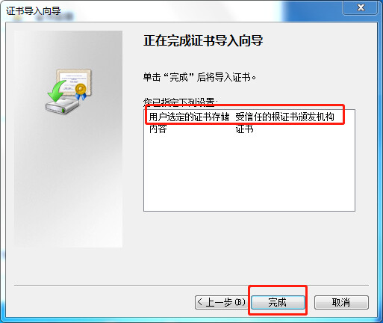Viewport: 383px width, 323px height.
Task: Click the 完成 (Finish) button
Action: 278,302
